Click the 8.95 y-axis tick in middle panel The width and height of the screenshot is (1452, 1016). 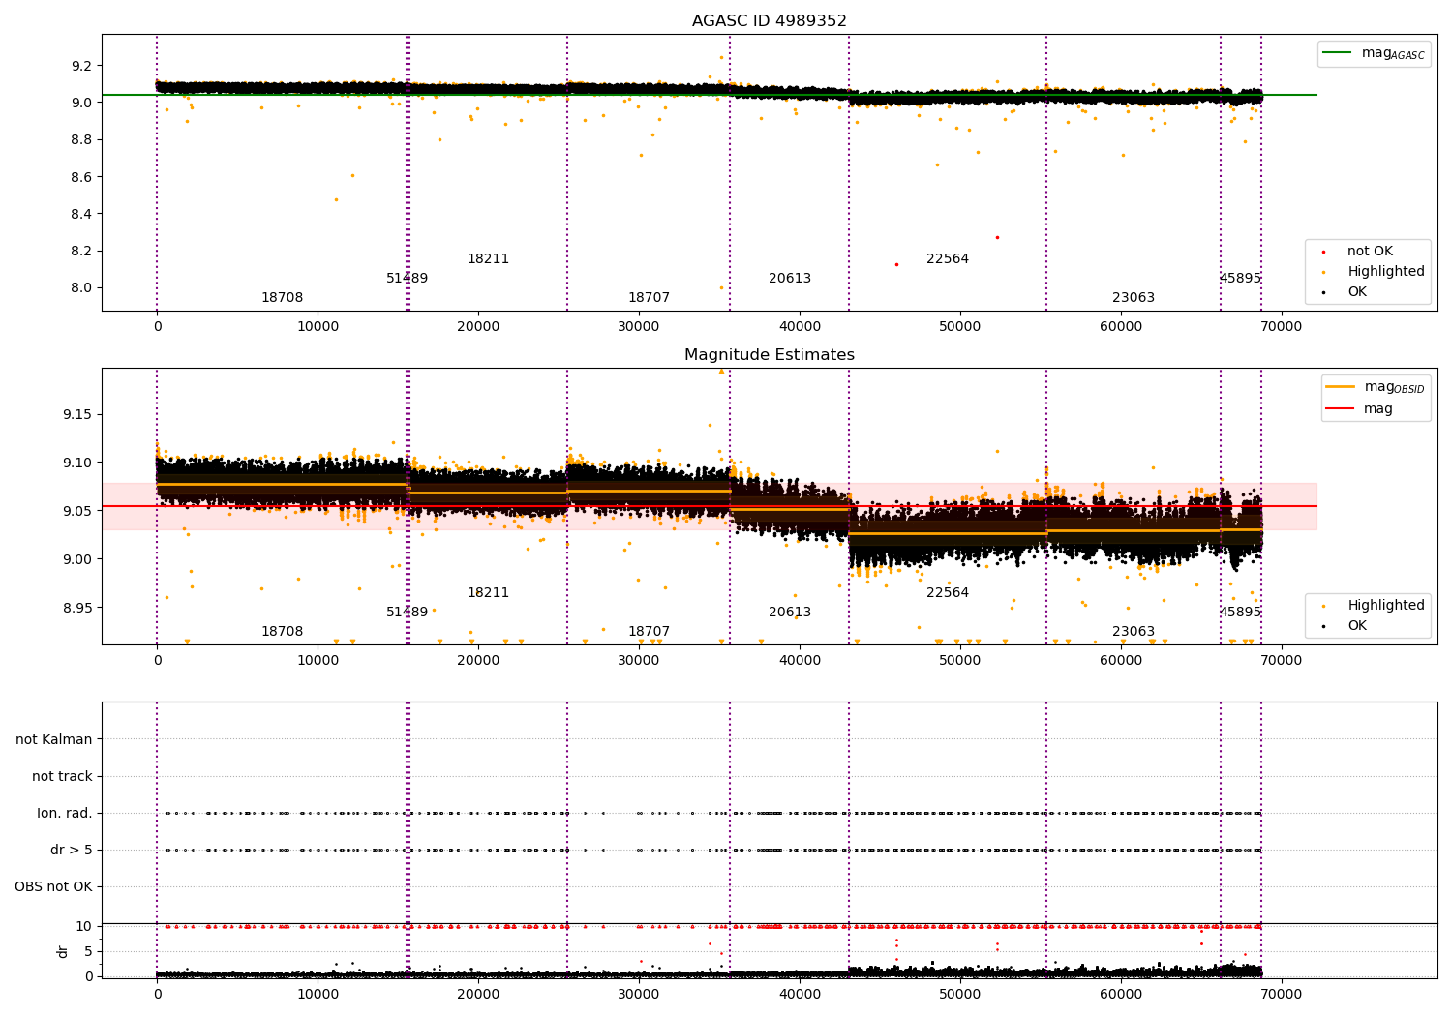(77, 609)
